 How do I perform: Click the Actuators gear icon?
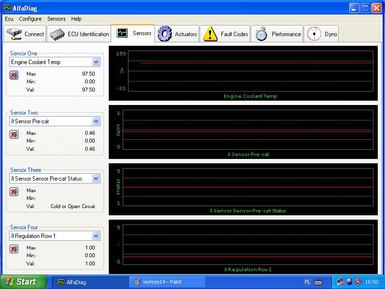tap(165, 34)
